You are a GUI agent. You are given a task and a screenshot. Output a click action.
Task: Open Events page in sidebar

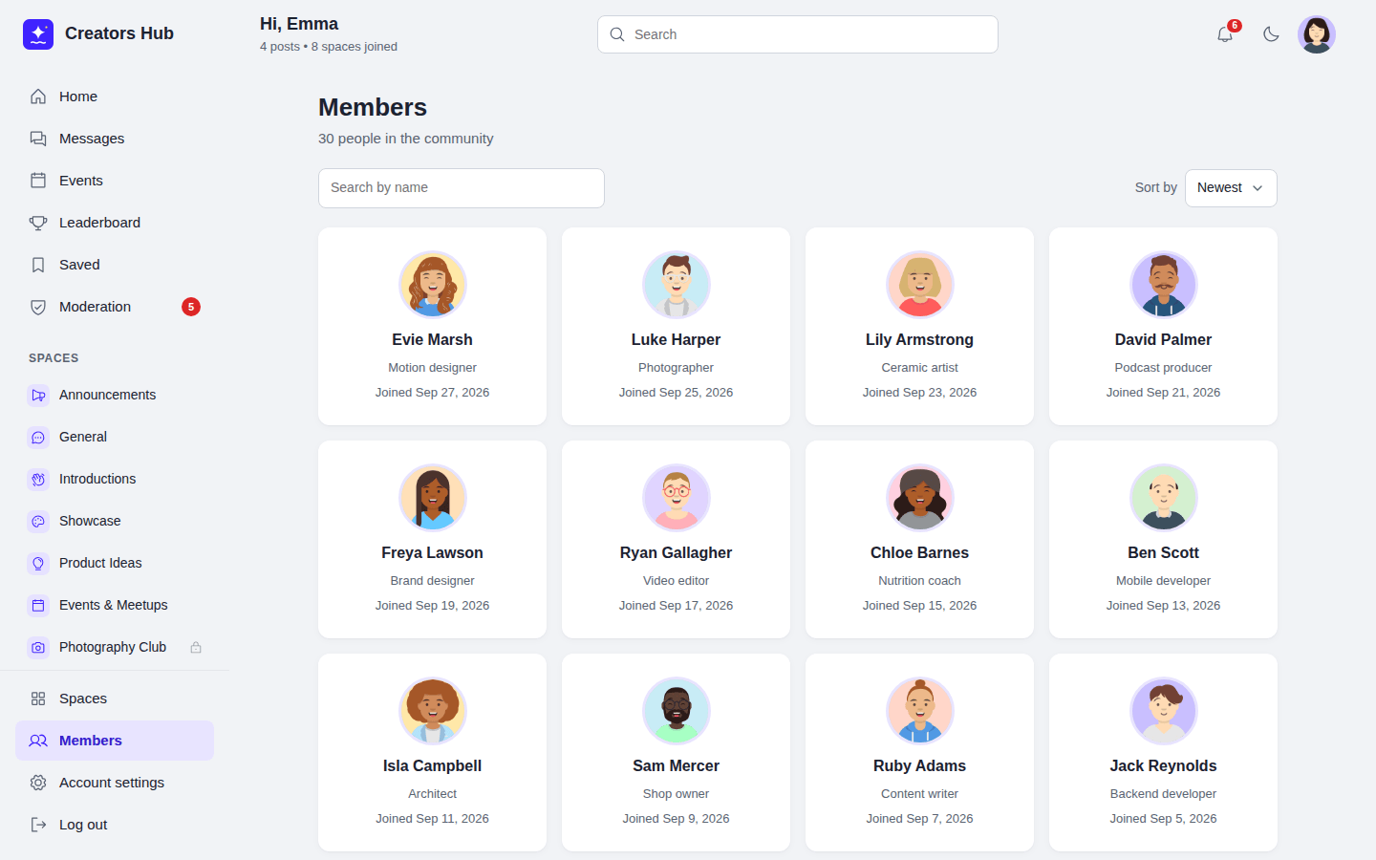tap(115, 181)
